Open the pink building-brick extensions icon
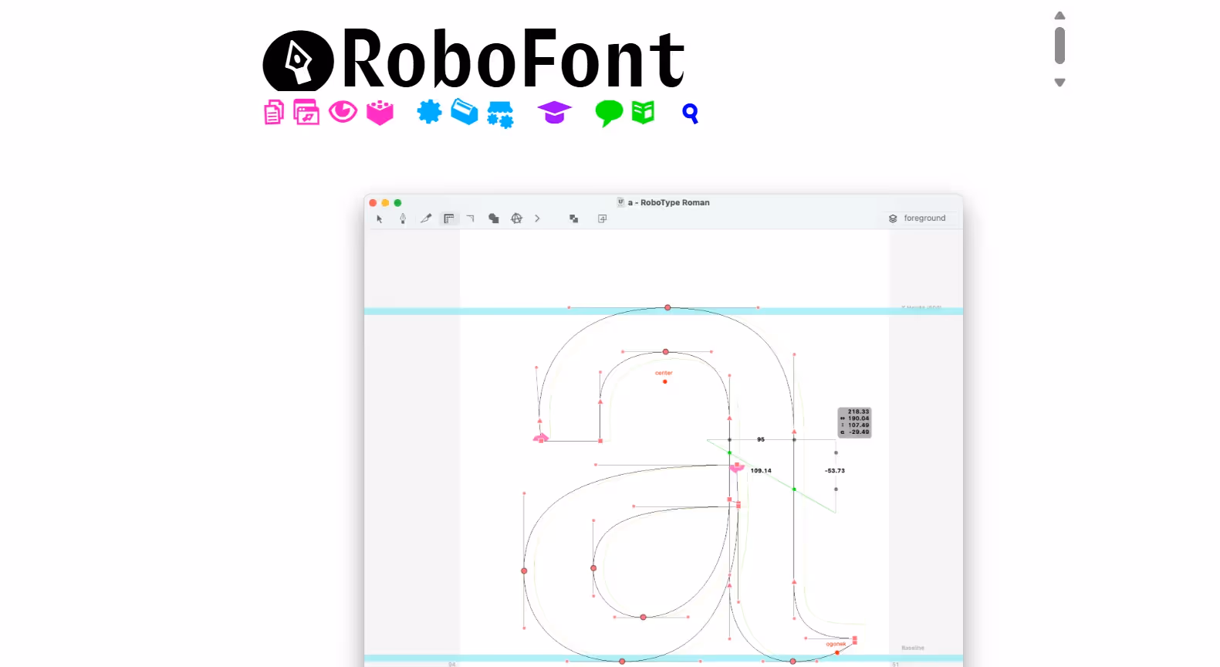This screenshot has width=1220, height=667. point(380,113)
